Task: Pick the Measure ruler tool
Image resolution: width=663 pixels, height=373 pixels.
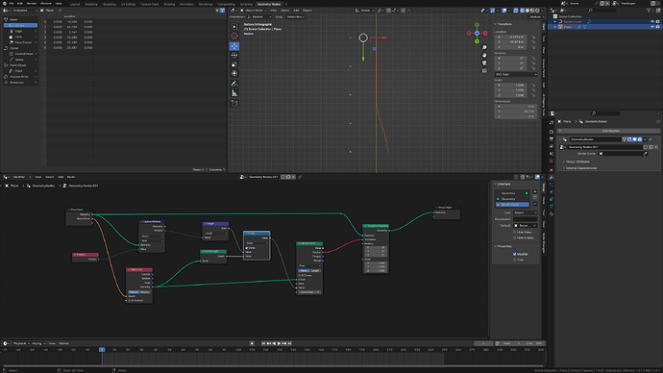Action: click(x=234, y=93)
